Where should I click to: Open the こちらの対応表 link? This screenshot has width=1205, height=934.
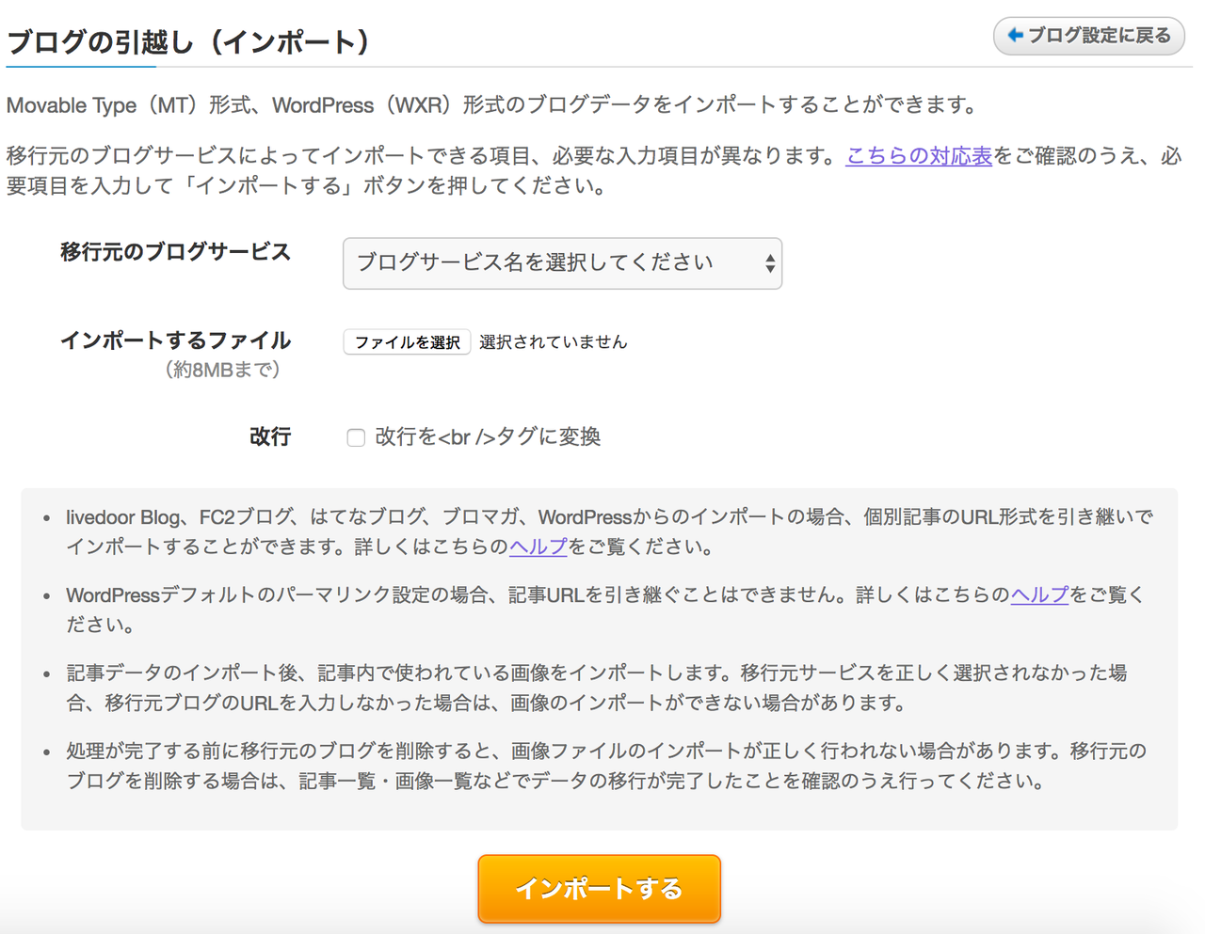tap(919, 156)
